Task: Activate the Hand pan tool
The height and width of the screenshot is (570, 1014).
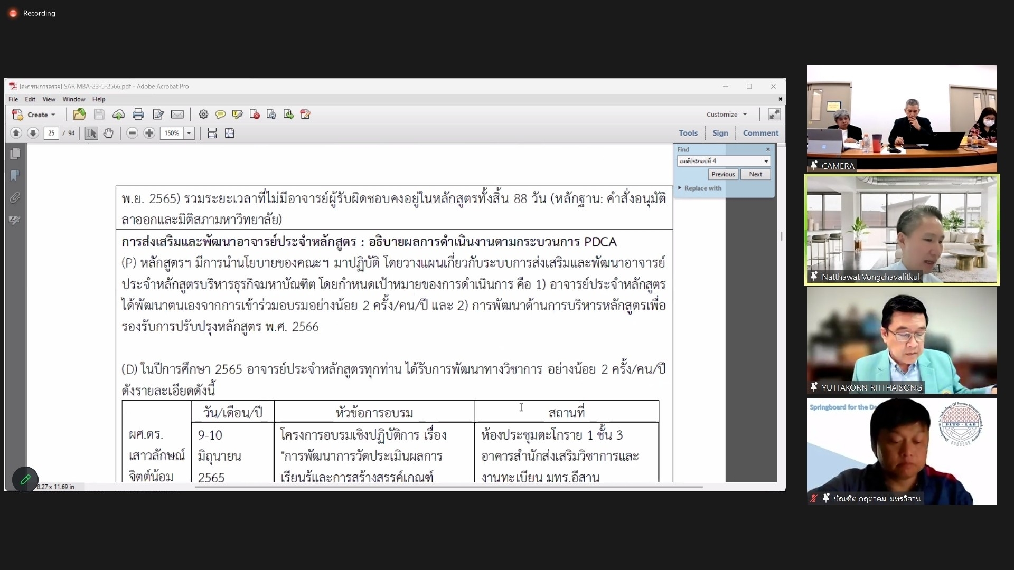Action: 108,133
